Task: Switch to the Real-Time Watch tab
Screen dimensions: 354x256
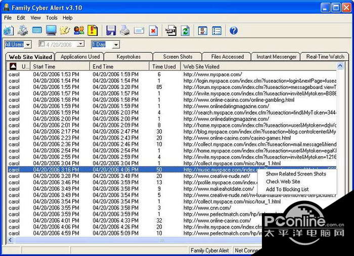Action: (x=325, y=57)
